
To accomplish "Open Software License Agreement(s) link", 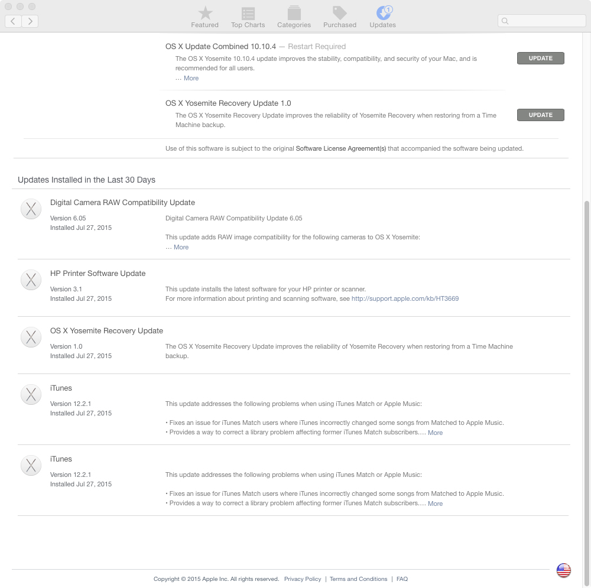I will 341,148.
